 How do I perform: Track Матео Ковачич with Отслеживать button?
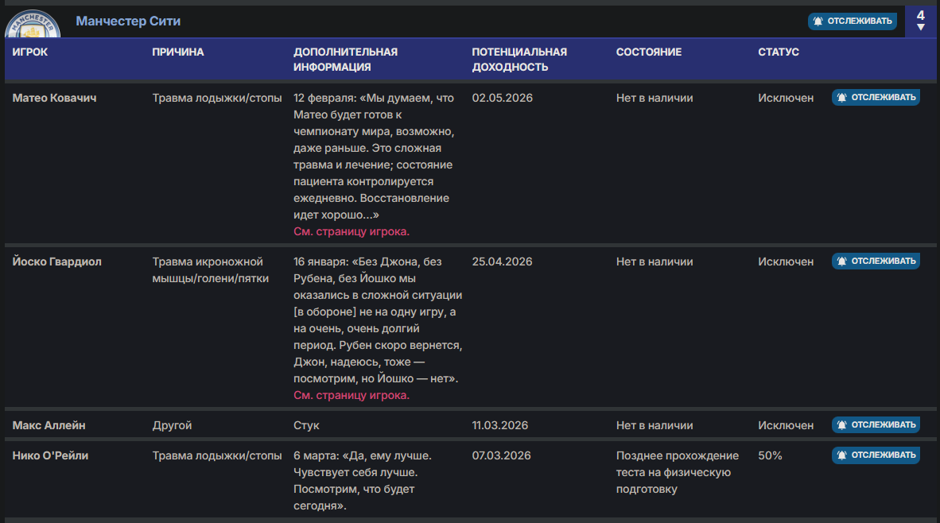coord(876,97)
